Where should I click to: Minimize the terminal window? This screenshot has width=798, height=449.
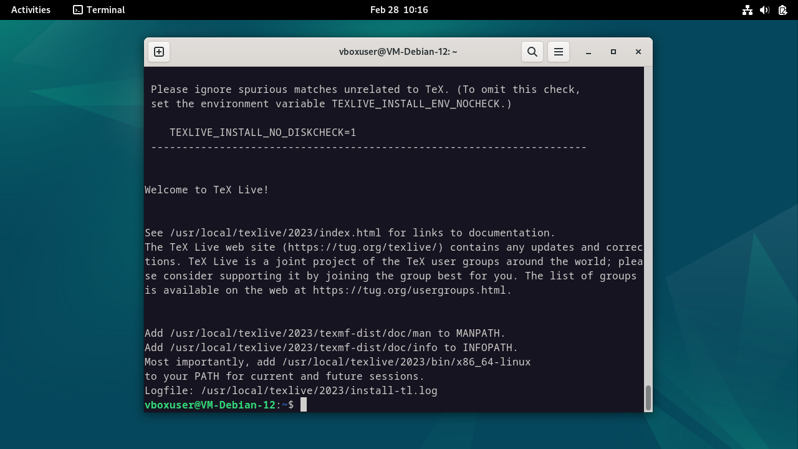588,52
